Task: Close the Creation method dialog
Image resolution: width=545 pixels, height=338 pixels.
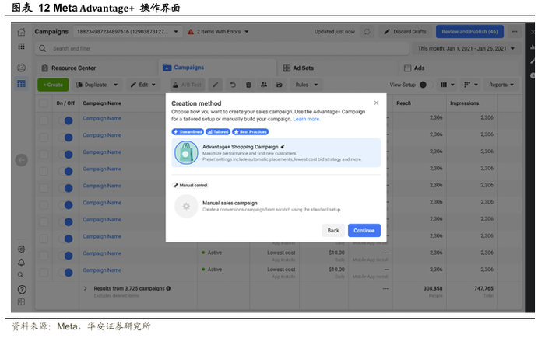Action: pos(376,103)
